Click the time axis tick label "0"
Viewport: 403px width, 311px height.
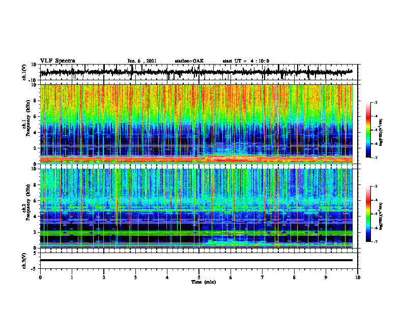point(40,277)
